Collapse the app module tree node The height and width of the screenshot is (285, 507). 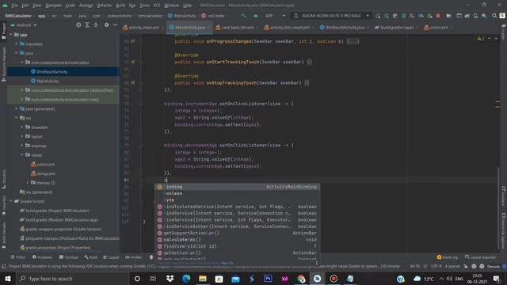(11, 35)
